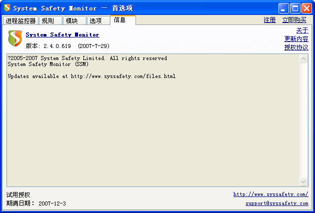Click the System Safety Monitor title link
315x213 pixels.
(x=62, y=34)
